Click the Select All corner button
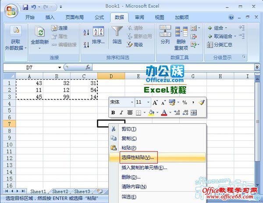 click(x=10, y=76)
